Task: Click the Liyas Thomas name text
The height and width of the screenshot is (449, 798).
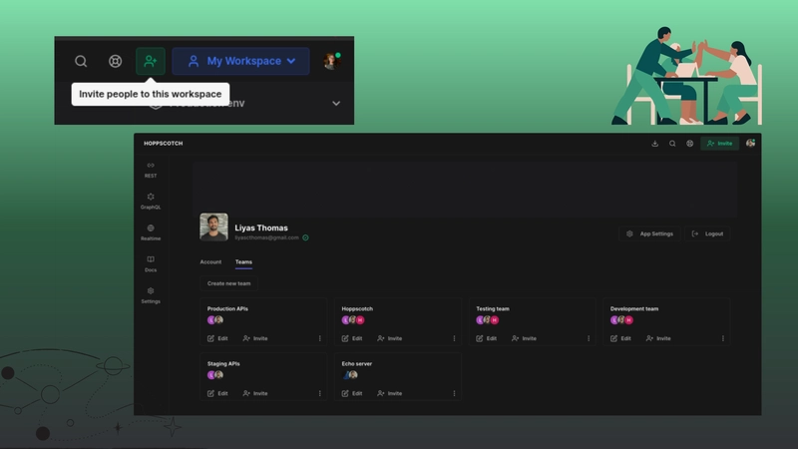Action: [x=261, y=228]
